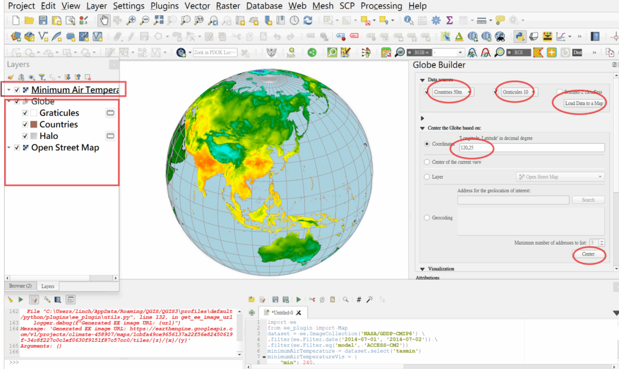Select the Center of the current view option
The width and height of the screenshot is (619, 369).
427,162
